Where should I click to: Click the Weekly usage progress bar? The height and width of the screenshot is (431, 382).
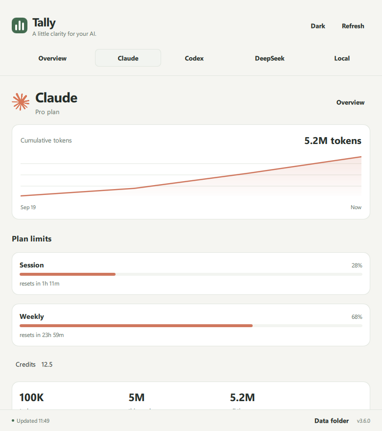[191, 326]
